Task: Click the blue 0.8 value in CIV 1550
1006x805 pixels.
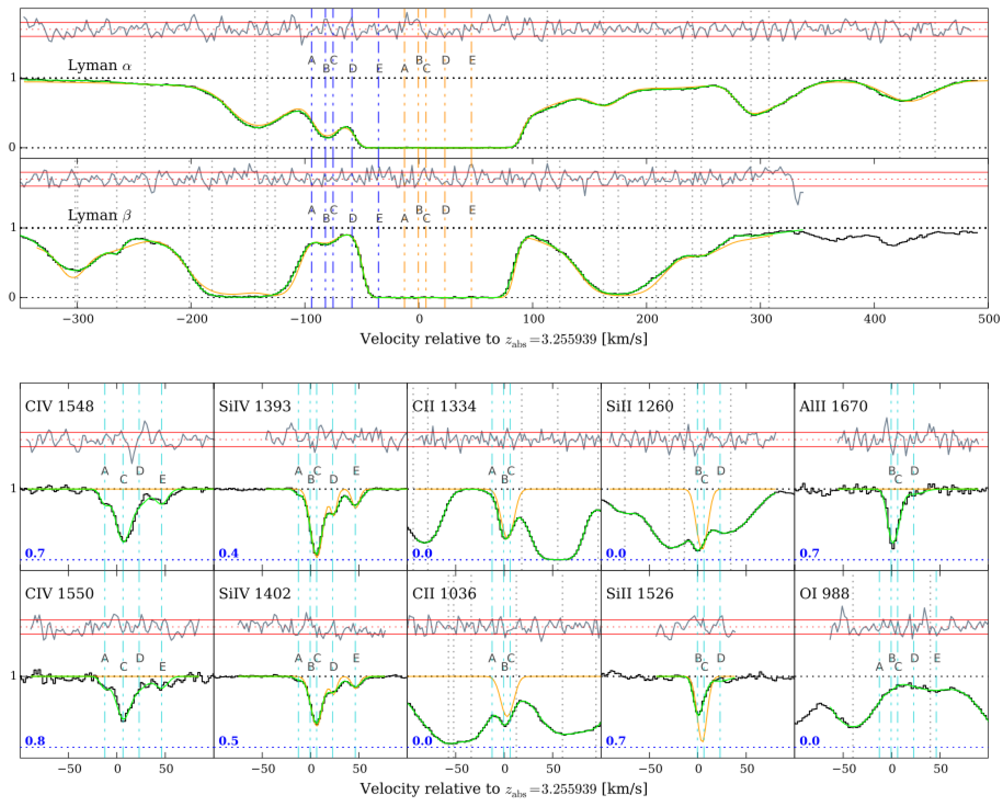Action: click(35, 740)
